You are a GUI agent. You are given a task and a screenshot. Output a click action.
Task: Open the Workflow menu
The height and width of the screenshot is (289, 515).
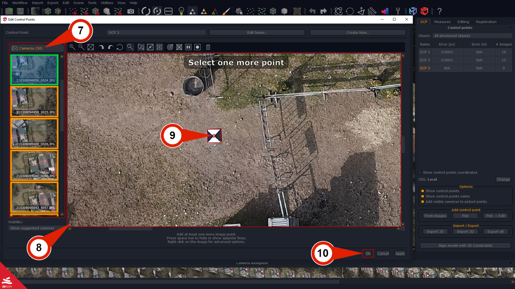coord(20,3)
